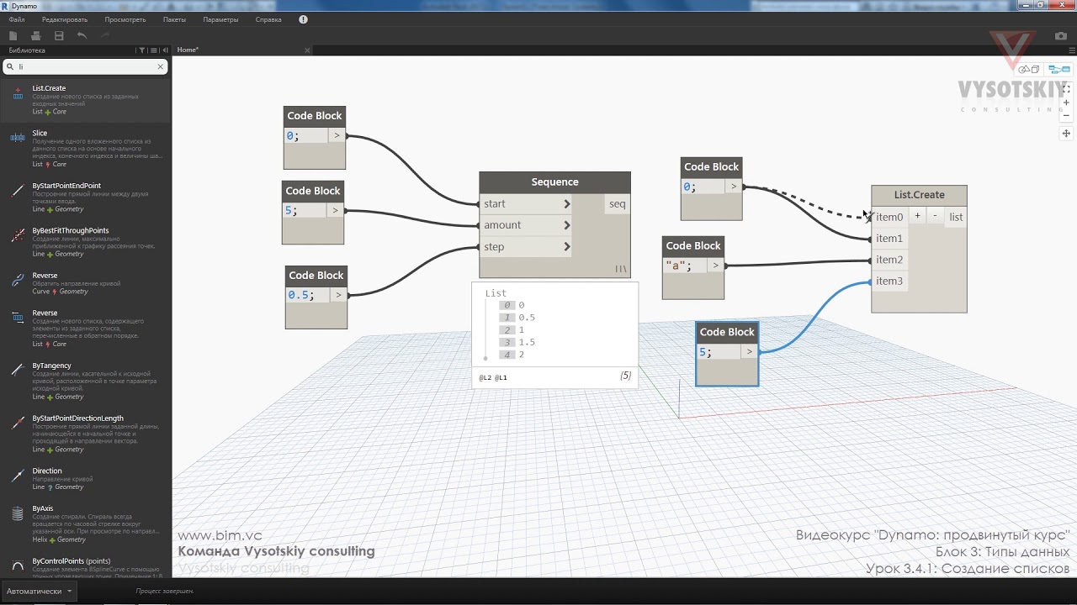The height and width of the screenshot is (605, 1077).
Task: Select List.Create in library results
Action: [85, 99]
